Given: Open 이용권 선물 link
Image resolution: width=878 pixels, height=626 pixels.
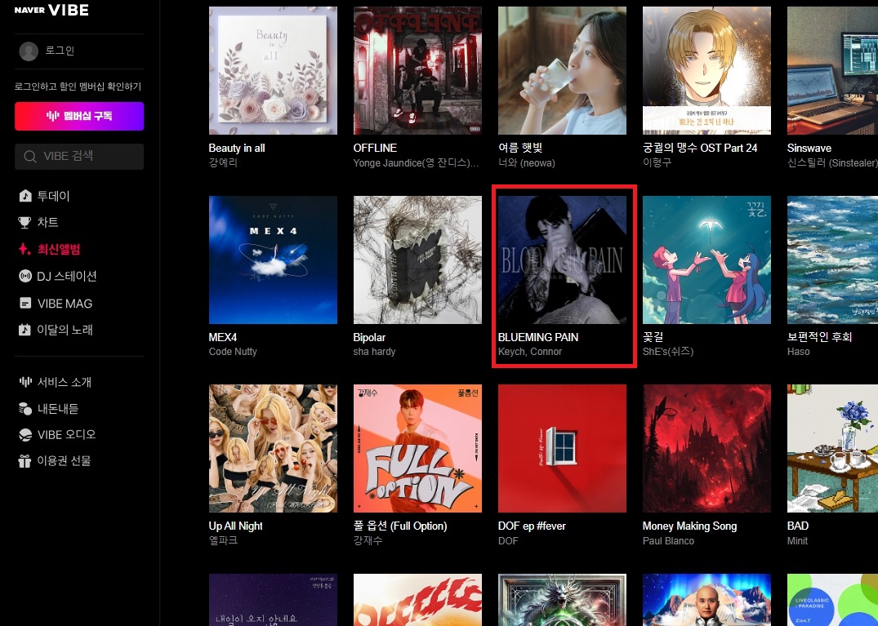Looking at the screenshot, I should (x=64, y=461).
